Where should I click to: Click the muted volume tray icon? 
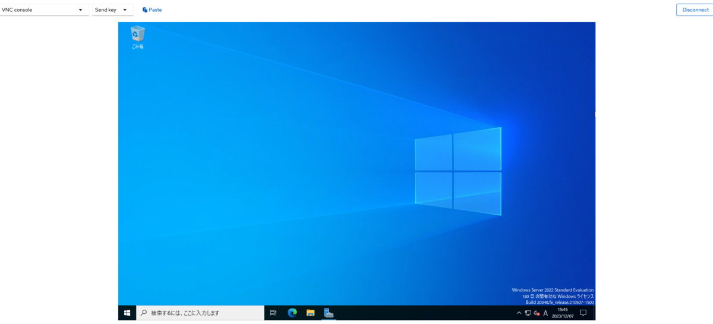pos(537,313)
